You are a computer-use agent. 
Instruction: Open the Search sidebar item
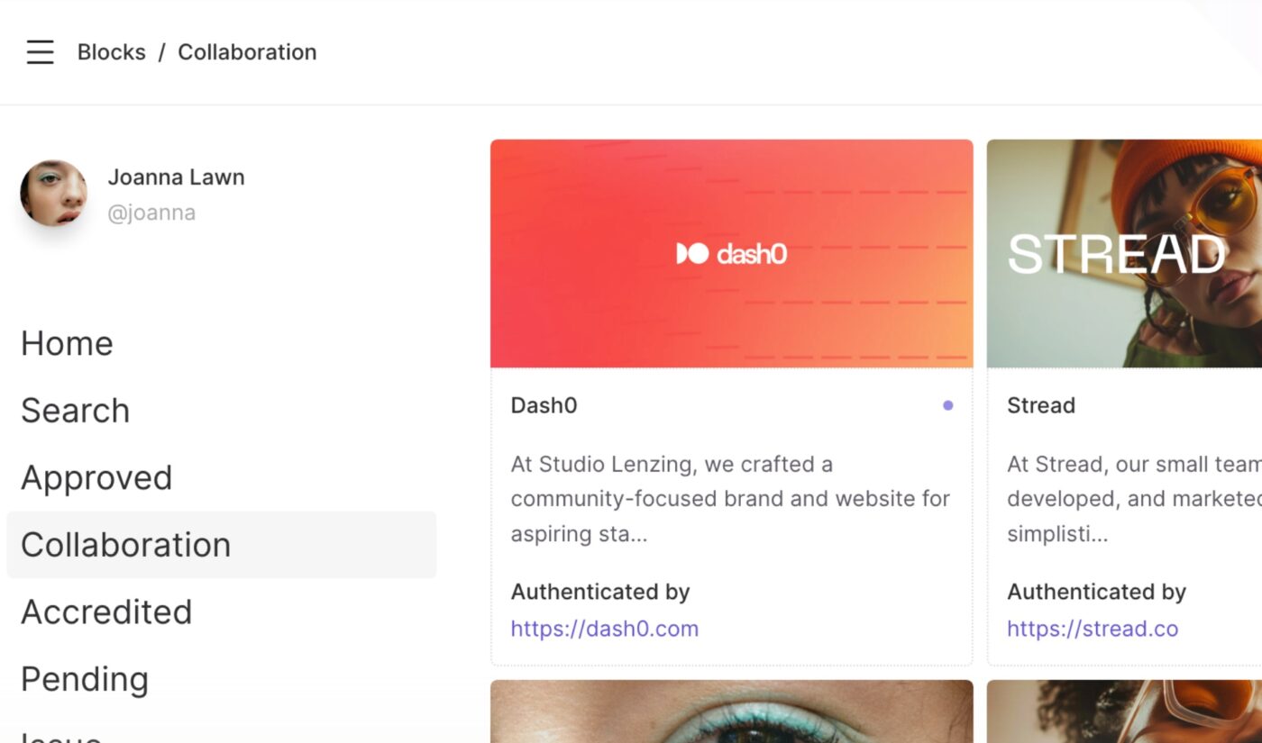[75, 411]
